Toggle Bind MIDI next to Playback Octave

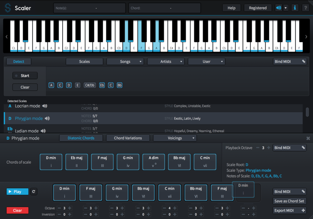pos(290,148)
